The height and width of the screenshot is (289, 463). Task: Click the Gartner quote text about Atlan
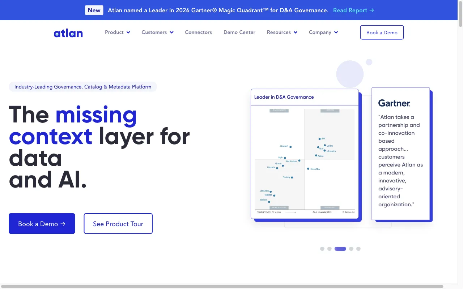point(401,161)
